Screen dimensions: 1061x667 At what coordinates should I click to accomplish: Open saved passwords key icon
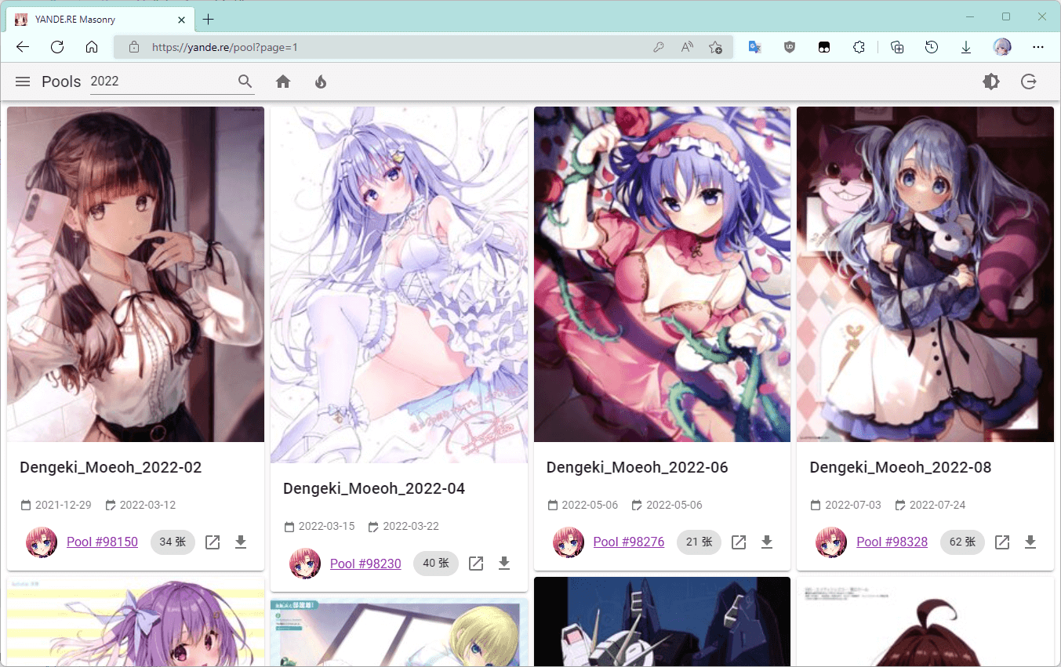(659, 47)
